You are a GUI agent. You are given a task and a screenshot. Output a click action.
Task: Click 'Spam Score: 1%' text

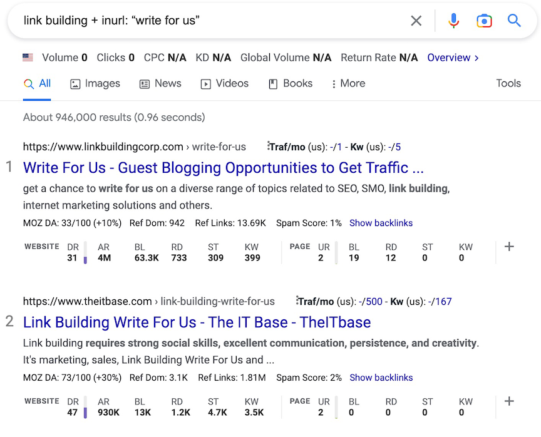tap(309, 223)
